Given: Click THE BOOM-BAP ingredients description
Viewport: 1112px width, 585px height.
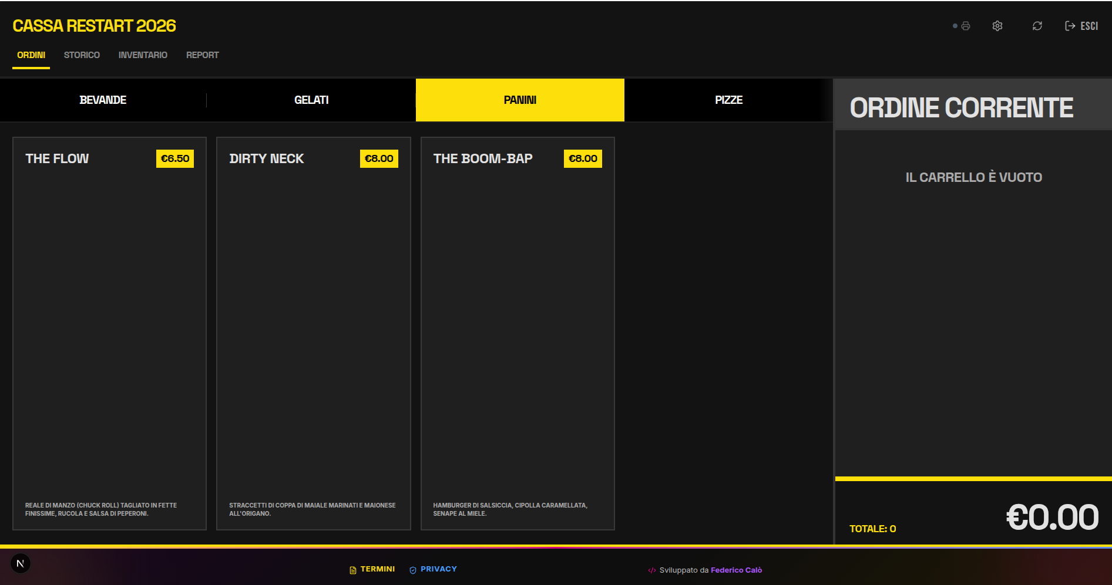Looking at the screenshot, I should pyautogui.click(x=510, y=509).
